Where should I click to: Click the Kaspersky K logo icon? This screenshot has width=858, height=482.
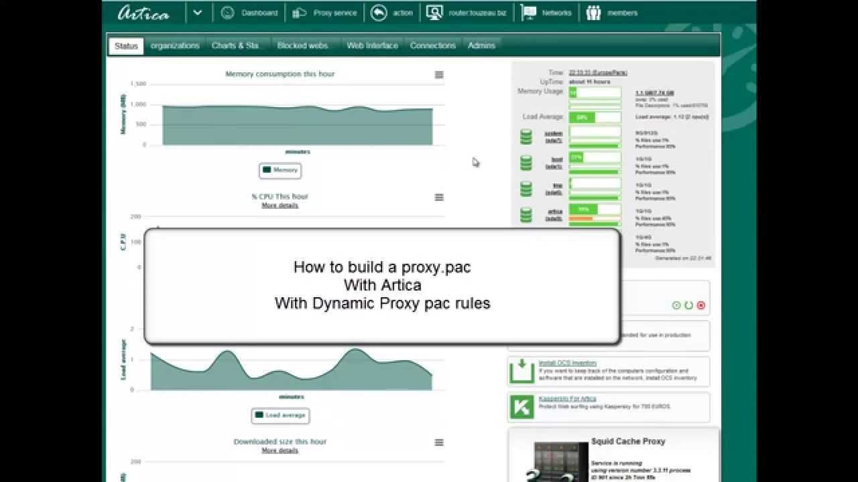pos(522,407)
